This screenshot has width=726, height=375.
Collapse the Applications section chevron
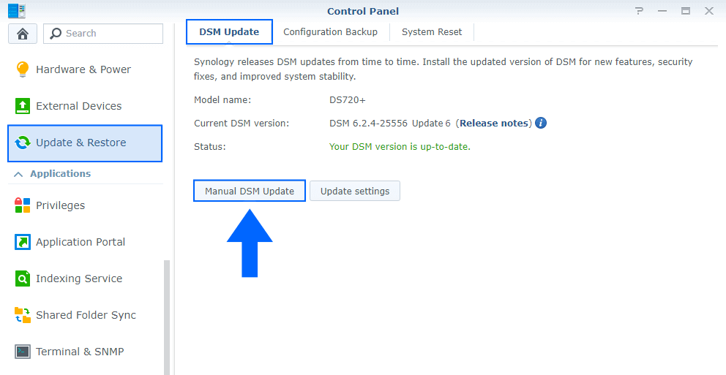point(18,174)
